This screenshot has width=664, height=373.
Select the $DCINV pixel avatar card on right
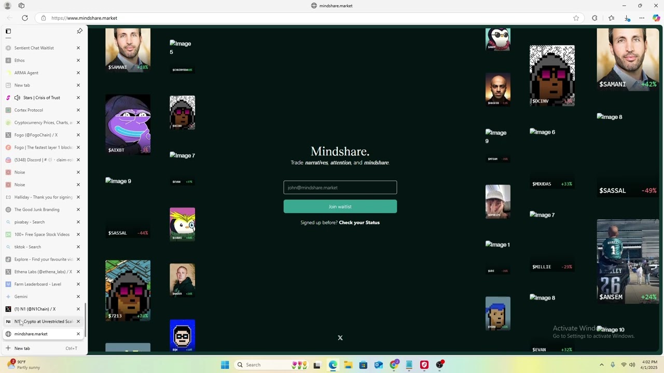click(x=552, y=76)
